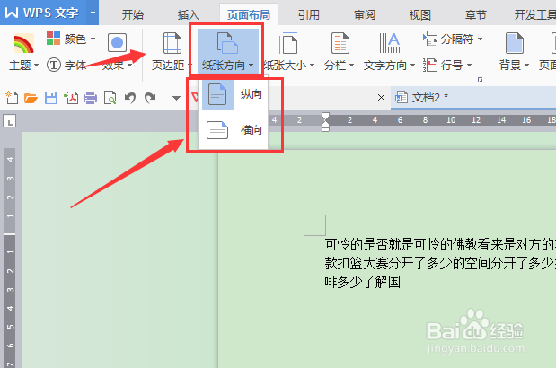Click the open folder icon
The width and height of the screenshot is (556, 368).
(x=31, y=98)
